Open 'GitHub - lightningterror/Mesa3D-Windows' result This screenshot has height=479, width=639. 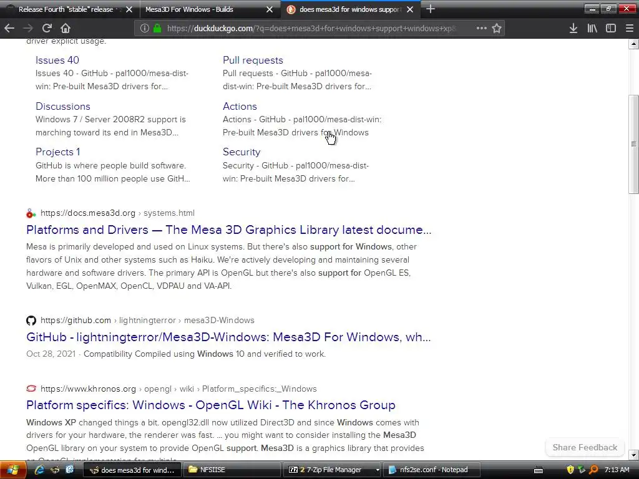pyautogui.click(x=228, y=337)
